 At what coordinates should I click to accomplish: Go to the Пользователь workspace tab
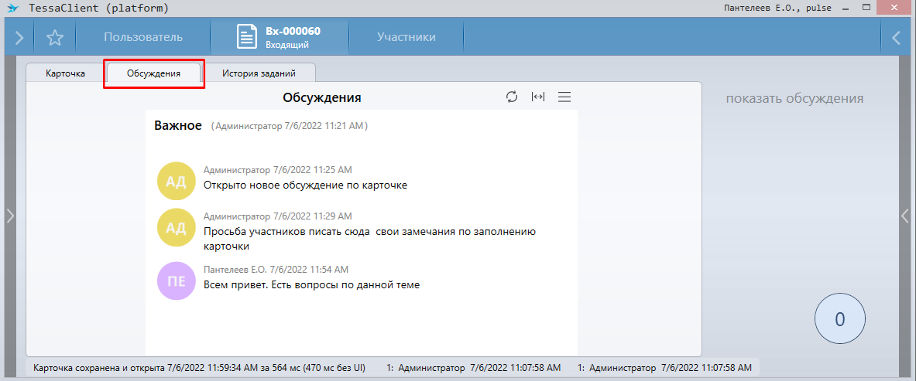[x=143, y=37]
